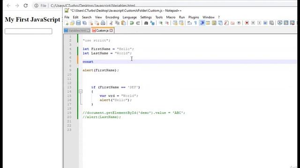Click the Close document toolbar icon
Image resolution: width=300 pixels, height=168 pixels.
point(90,23)
